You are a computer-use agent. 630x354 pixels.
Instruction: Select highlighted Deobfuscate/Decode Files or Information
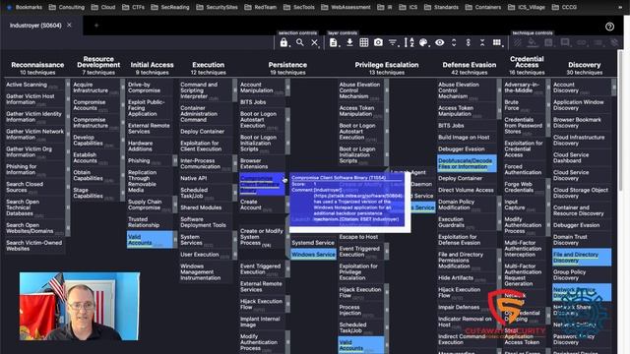(467, 163)
